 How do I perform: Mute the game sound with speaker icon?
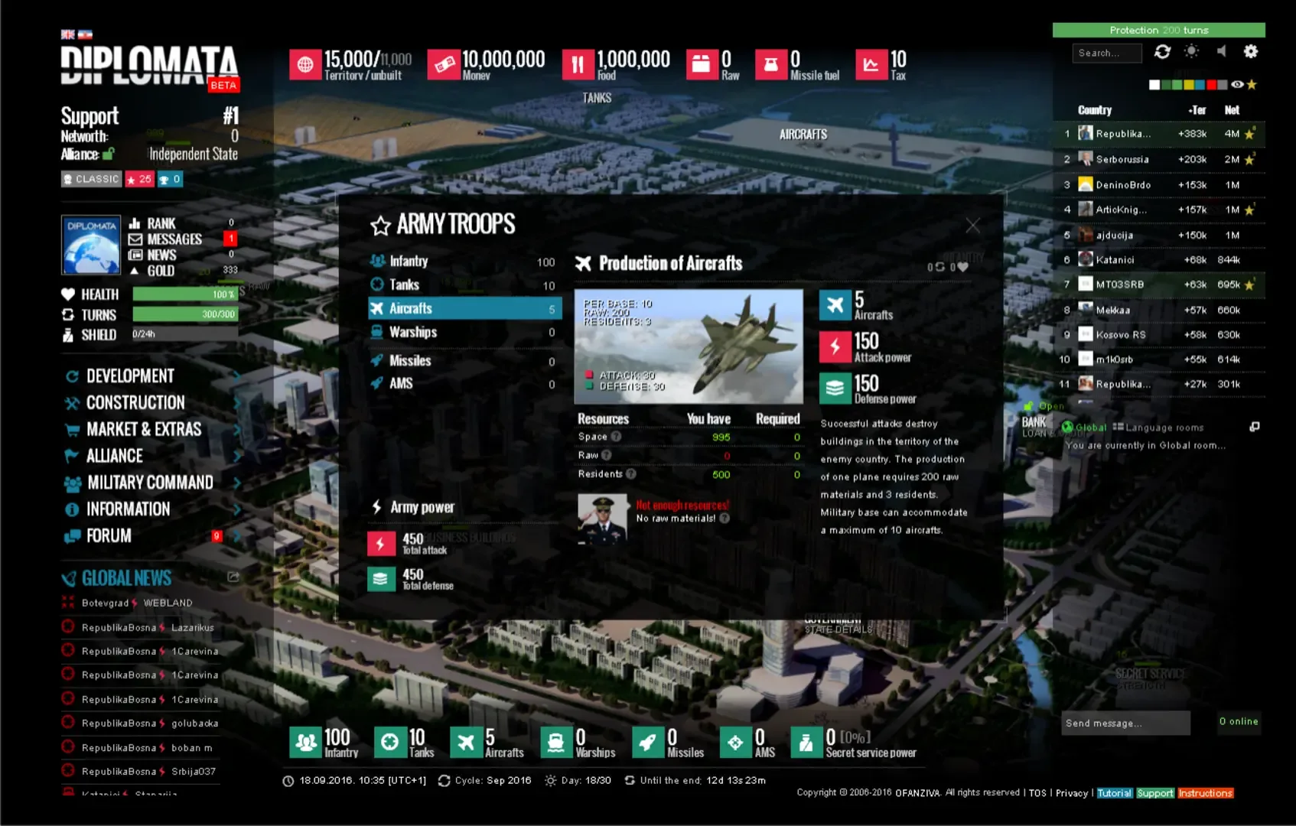click(1222, 52)
